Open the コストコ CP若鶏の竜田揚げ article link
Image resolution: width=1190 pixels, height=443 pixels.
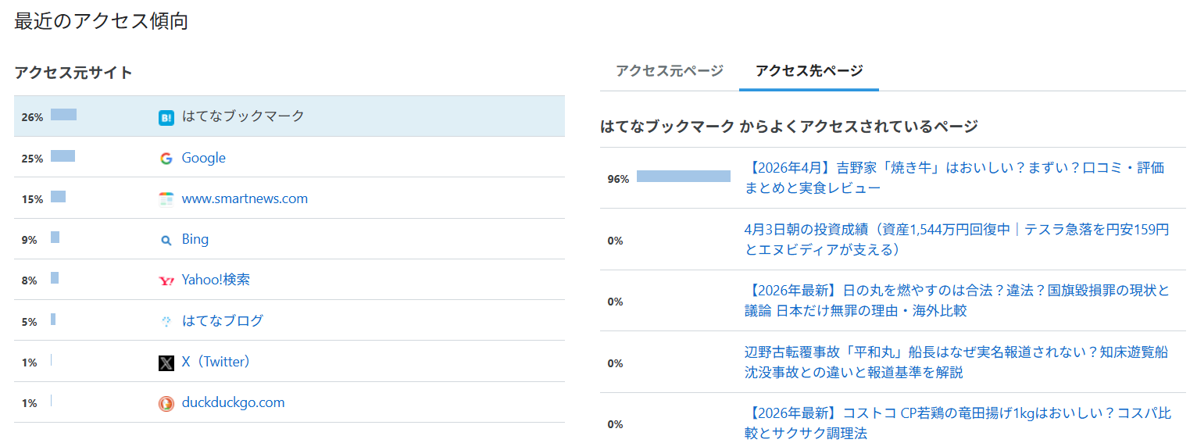(958, 423)
